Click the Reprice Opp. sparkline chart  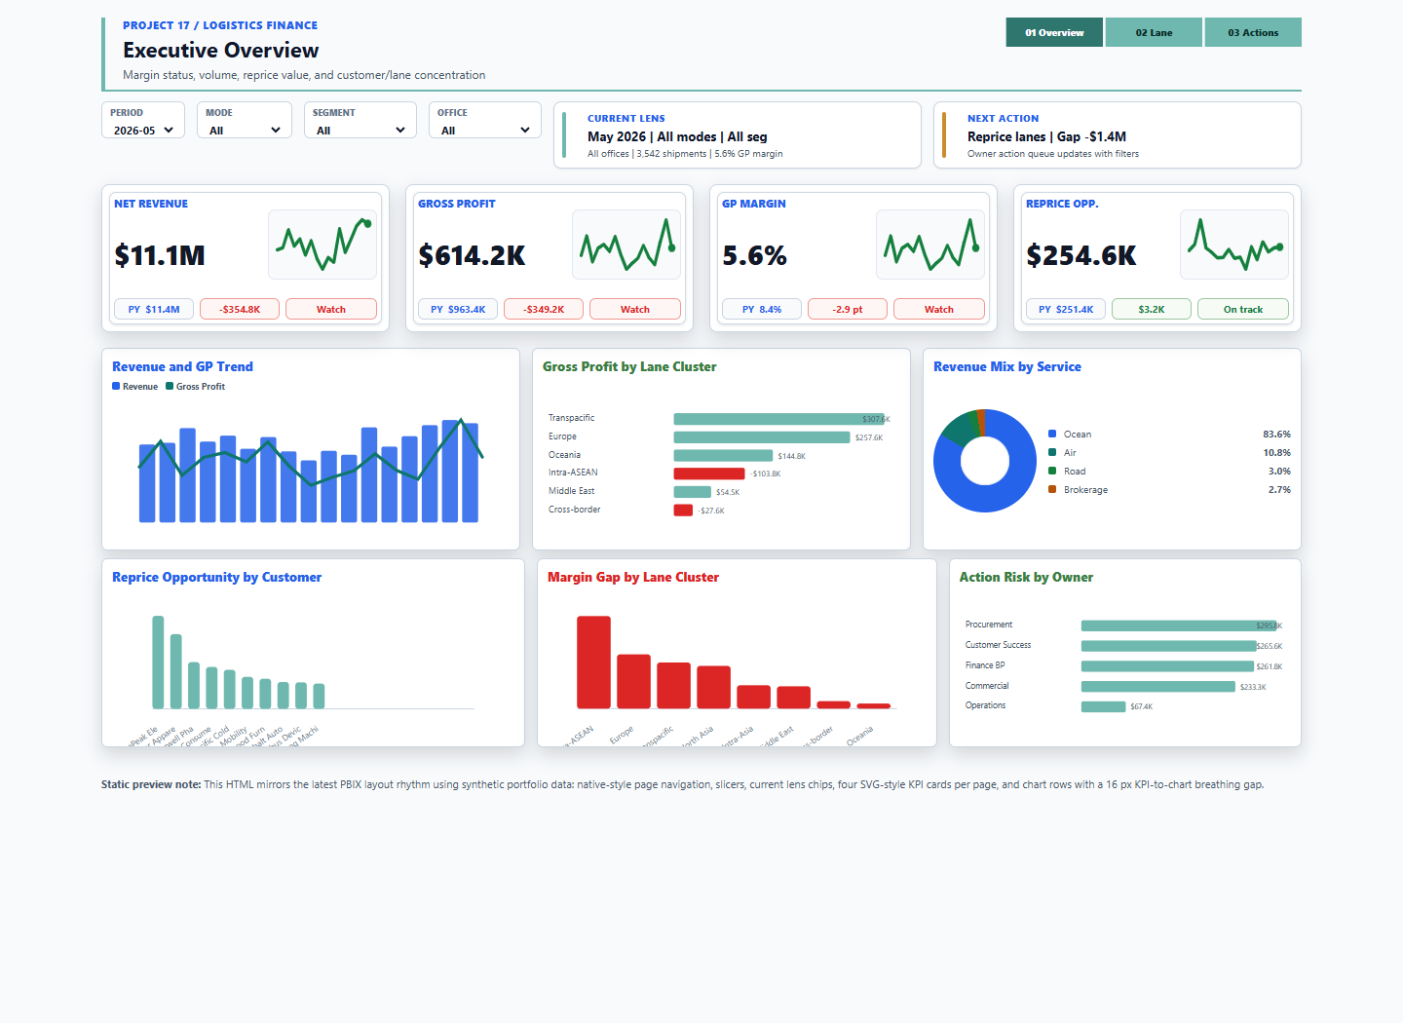(x=1234, y=245)
